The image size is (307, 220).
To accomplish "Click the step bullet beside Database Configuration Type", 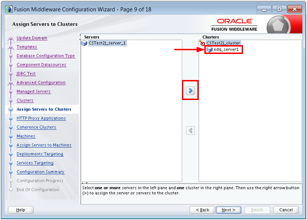I will (x=11, y=56).
